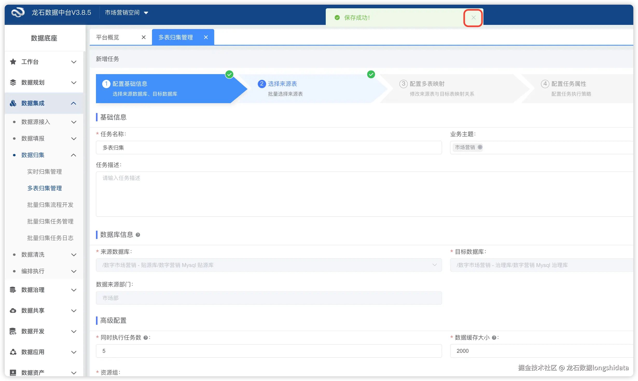Open the 市场营销空间 workspace dropdown
Image resolution: width=638 pixels, height=381 pixels.
click(126, 12)
